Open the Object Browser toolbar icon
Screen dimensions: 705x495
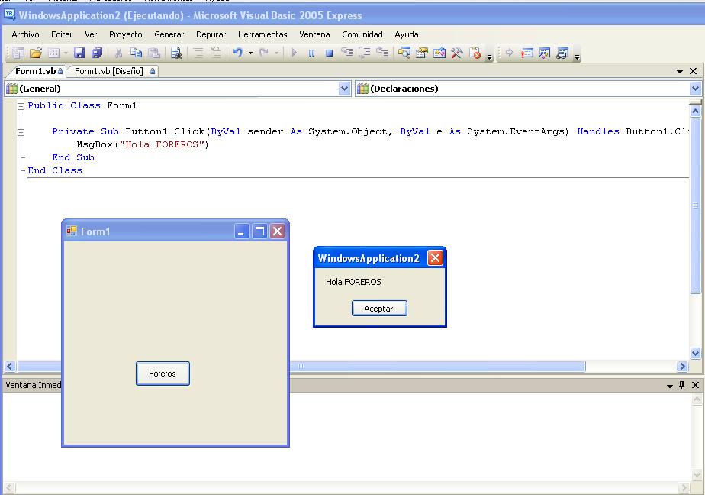439,53
